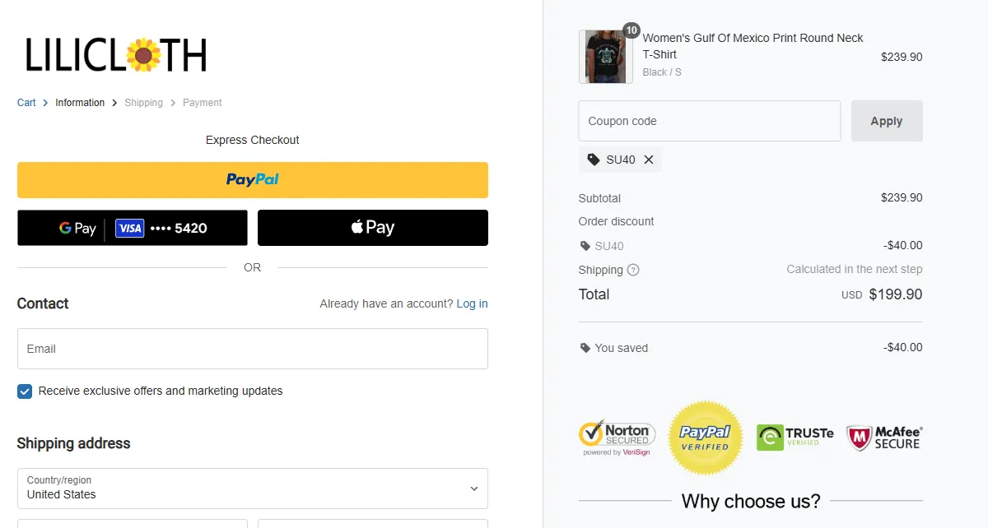Click the TRUSTe Verified badge
The height and width of the screenshot is (528, 988).
795,437
